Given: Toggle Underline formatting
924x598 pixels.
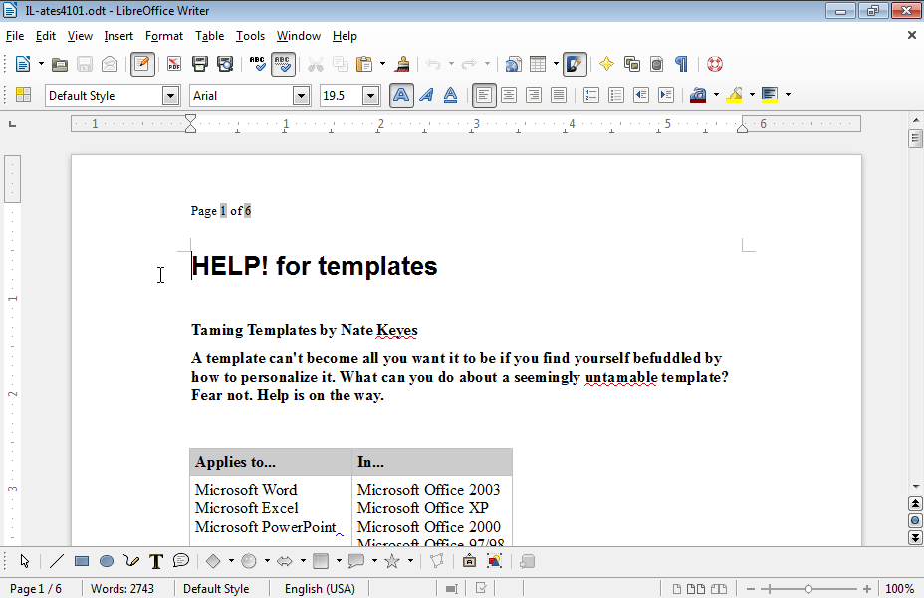Looking at the screenshot, I should click(450, 95).
